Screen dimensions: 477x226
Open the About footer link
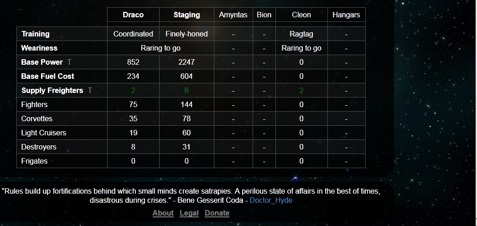point(163,213)
